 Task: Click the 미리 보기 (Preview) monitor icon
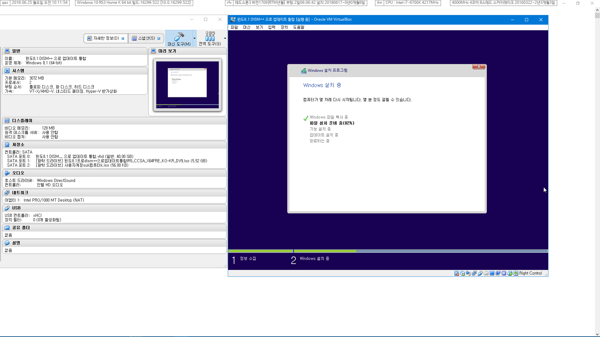(153, 51)
